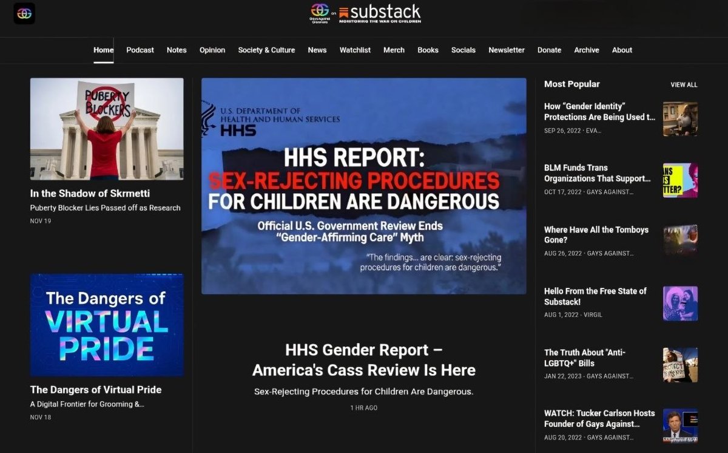The width and height of the screenshot is (728, 453).
Task: Click the 'A Digital Frontier for Grooming' subtitle
Action: tap(87, 404)
